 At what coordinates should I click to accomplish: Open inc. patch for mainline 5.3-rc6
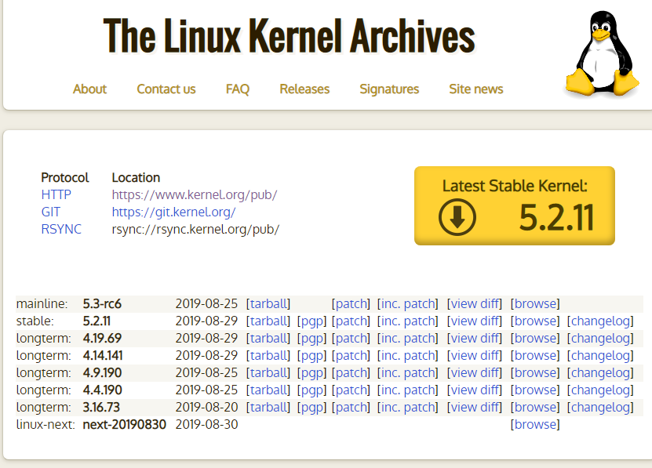click(407, 304)
